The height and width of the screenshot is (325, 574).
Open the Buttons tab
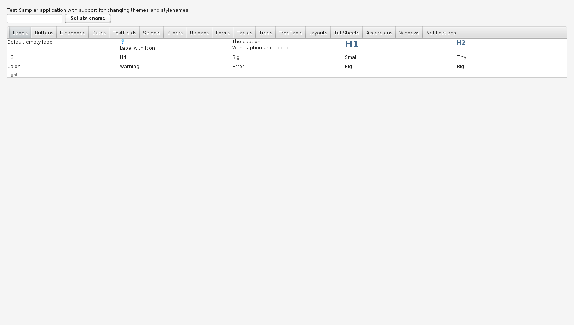(44, 33)
